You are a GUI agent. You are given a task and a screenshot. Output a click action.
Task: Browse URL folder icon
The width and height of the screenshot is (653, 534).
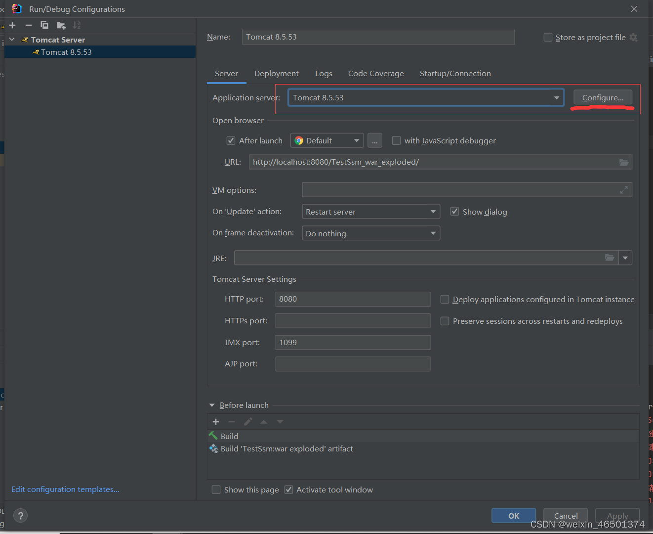(x=624, y=162)
